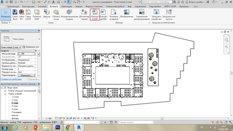Open the Архитектура ribbon tab
Screen dimensions: 233x131
[13, 7]
